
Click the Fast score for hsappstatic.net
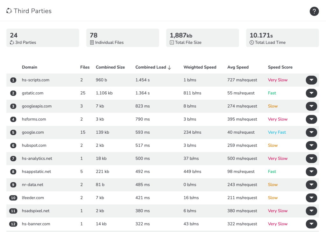coord(272,172)
